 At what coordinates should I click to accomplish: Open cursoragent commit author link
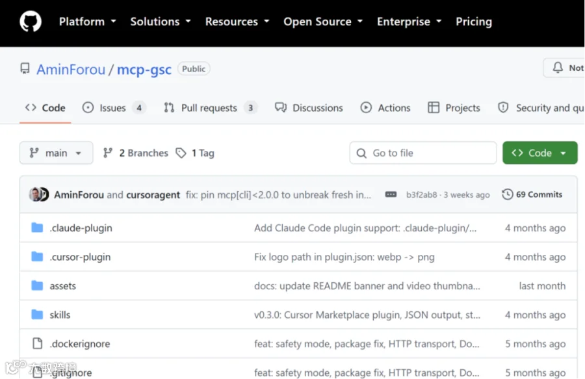[153, 195]
